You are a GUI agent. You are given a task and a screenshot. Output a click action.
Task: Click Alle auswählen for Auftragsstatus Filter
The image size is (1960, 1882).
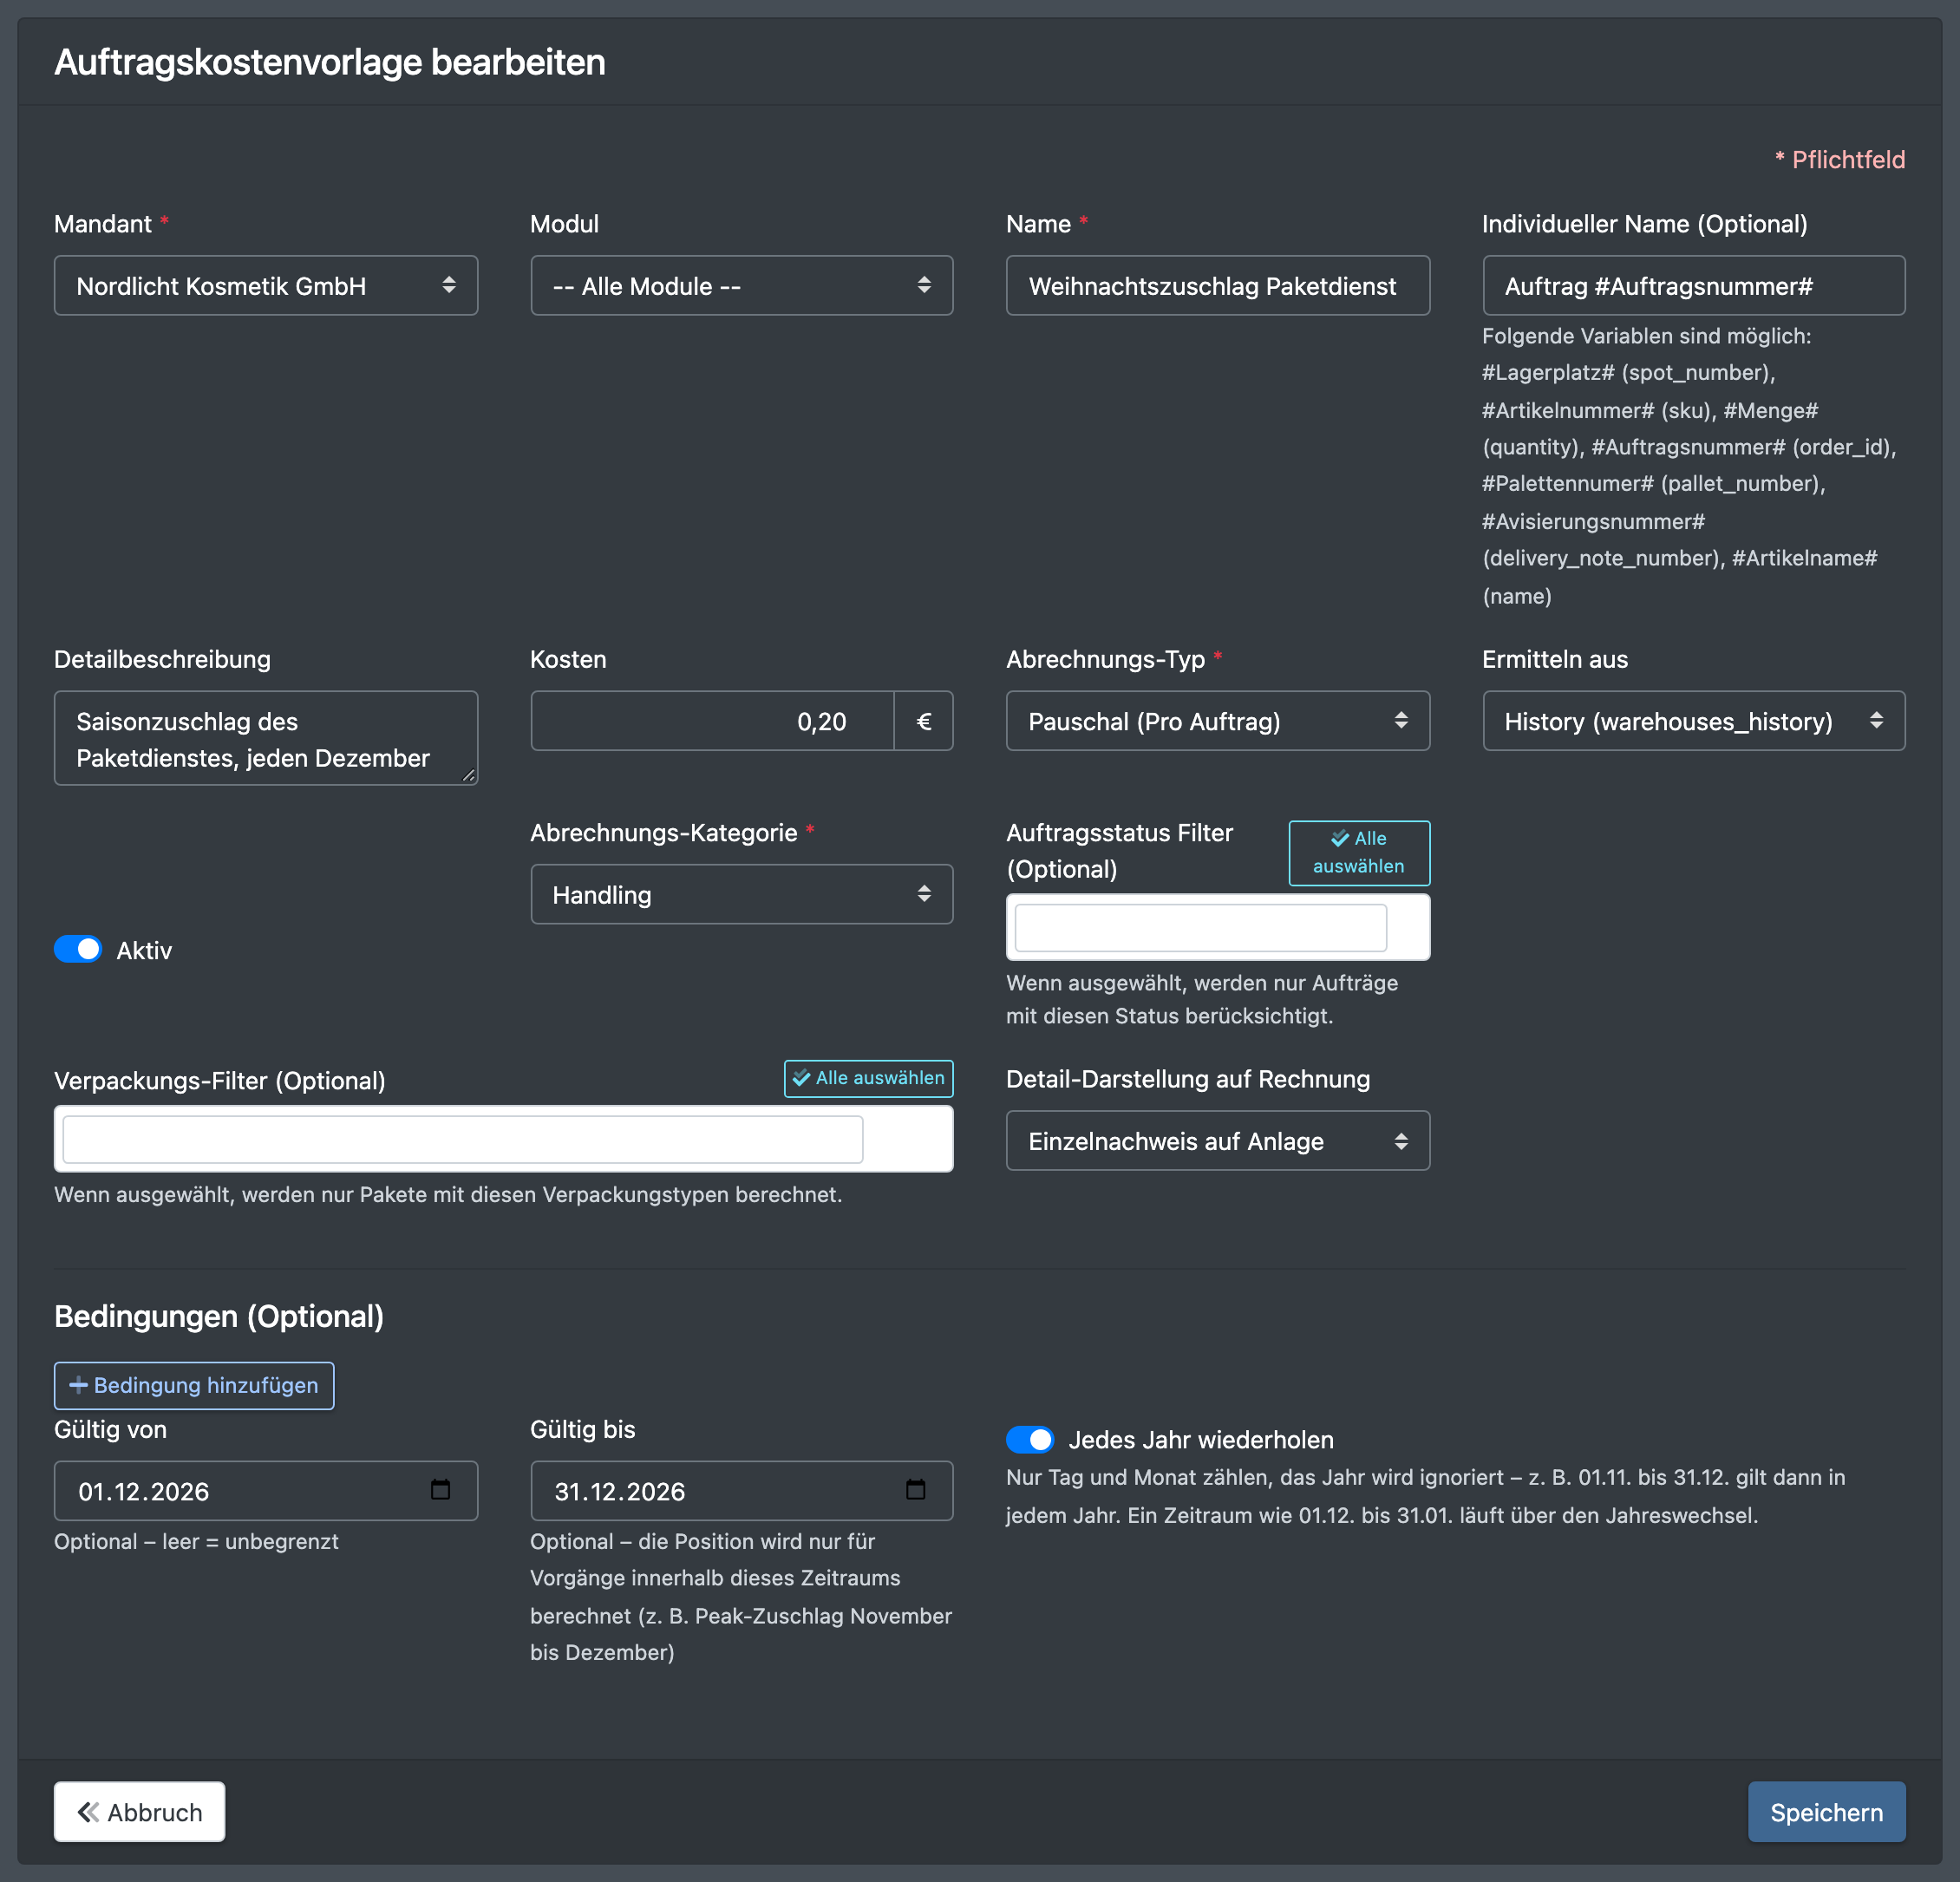coord(1359,853)
